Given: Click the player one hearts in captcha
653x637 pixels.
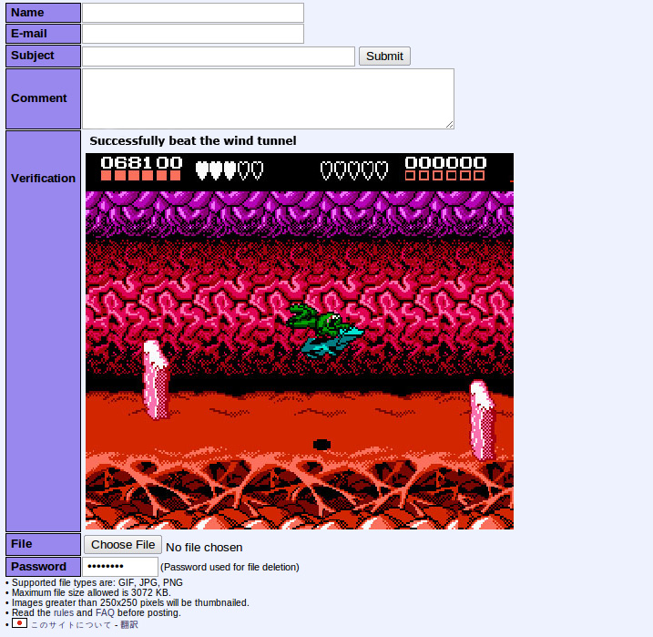Looking at the screenshot, I should tap(230, 170).
